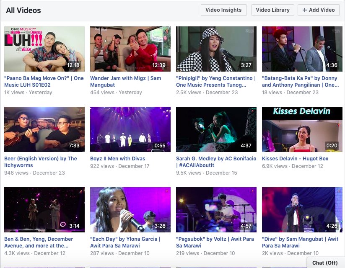This screenshot has height=268, width=345.
Task: Open the Wander Jam with Migz thumbnail
Action: pos(130,49)
